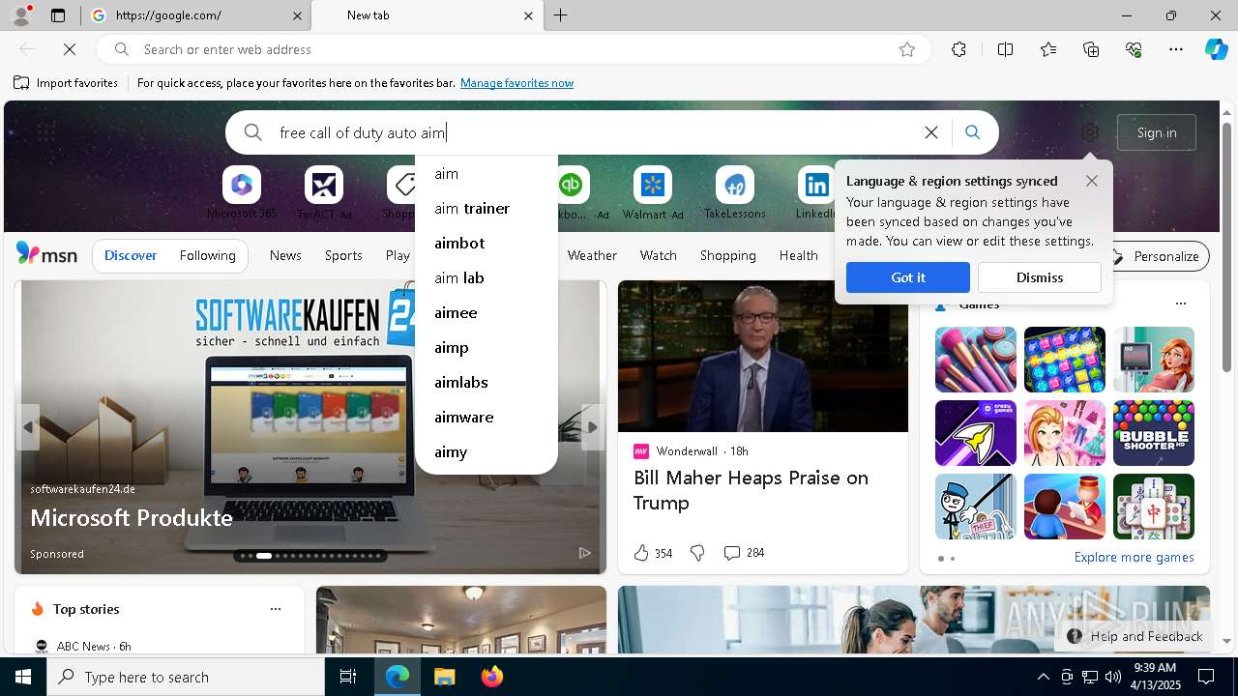Select 'aim lab' suggestion
This screenshot has width=1238, height=696.
pyautogui.click(x=486, y=277)
